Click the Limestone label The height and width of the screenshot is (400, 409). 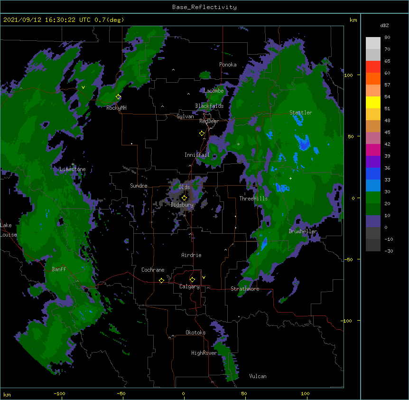(x=73, y=169)
